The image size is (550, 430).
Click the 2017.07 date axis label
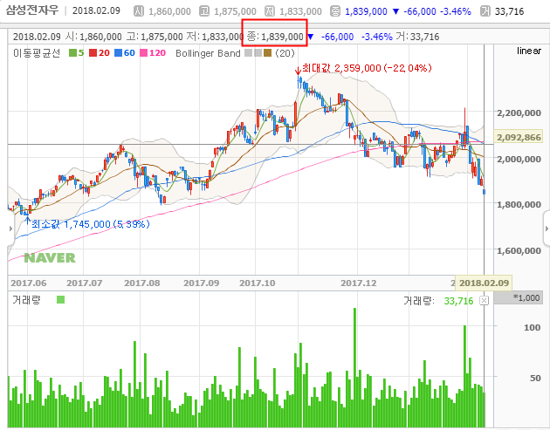click(85, 283)
